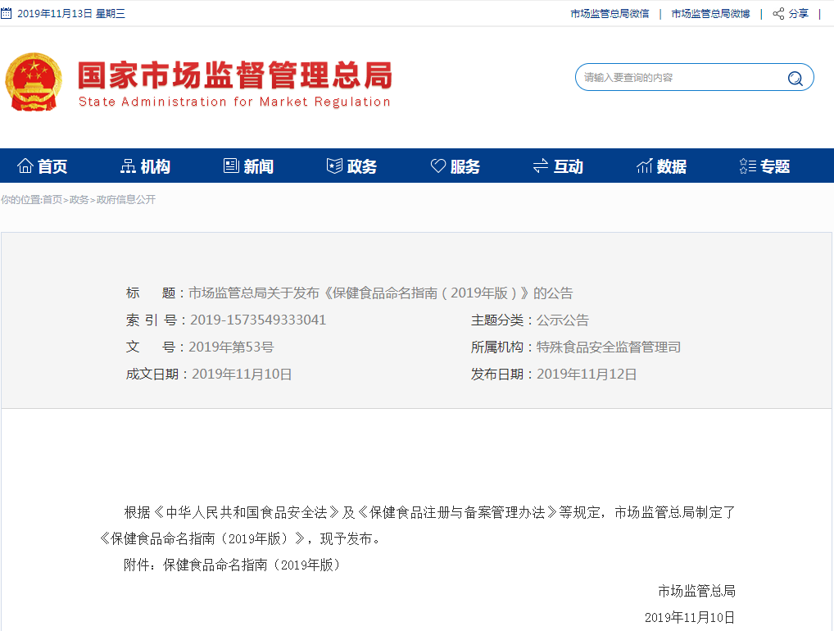Image resolution: width=834 pixels, height=631 pixels.
Task: Click the 主题分类 value 公示公告
Action: (x=562, y=320)
